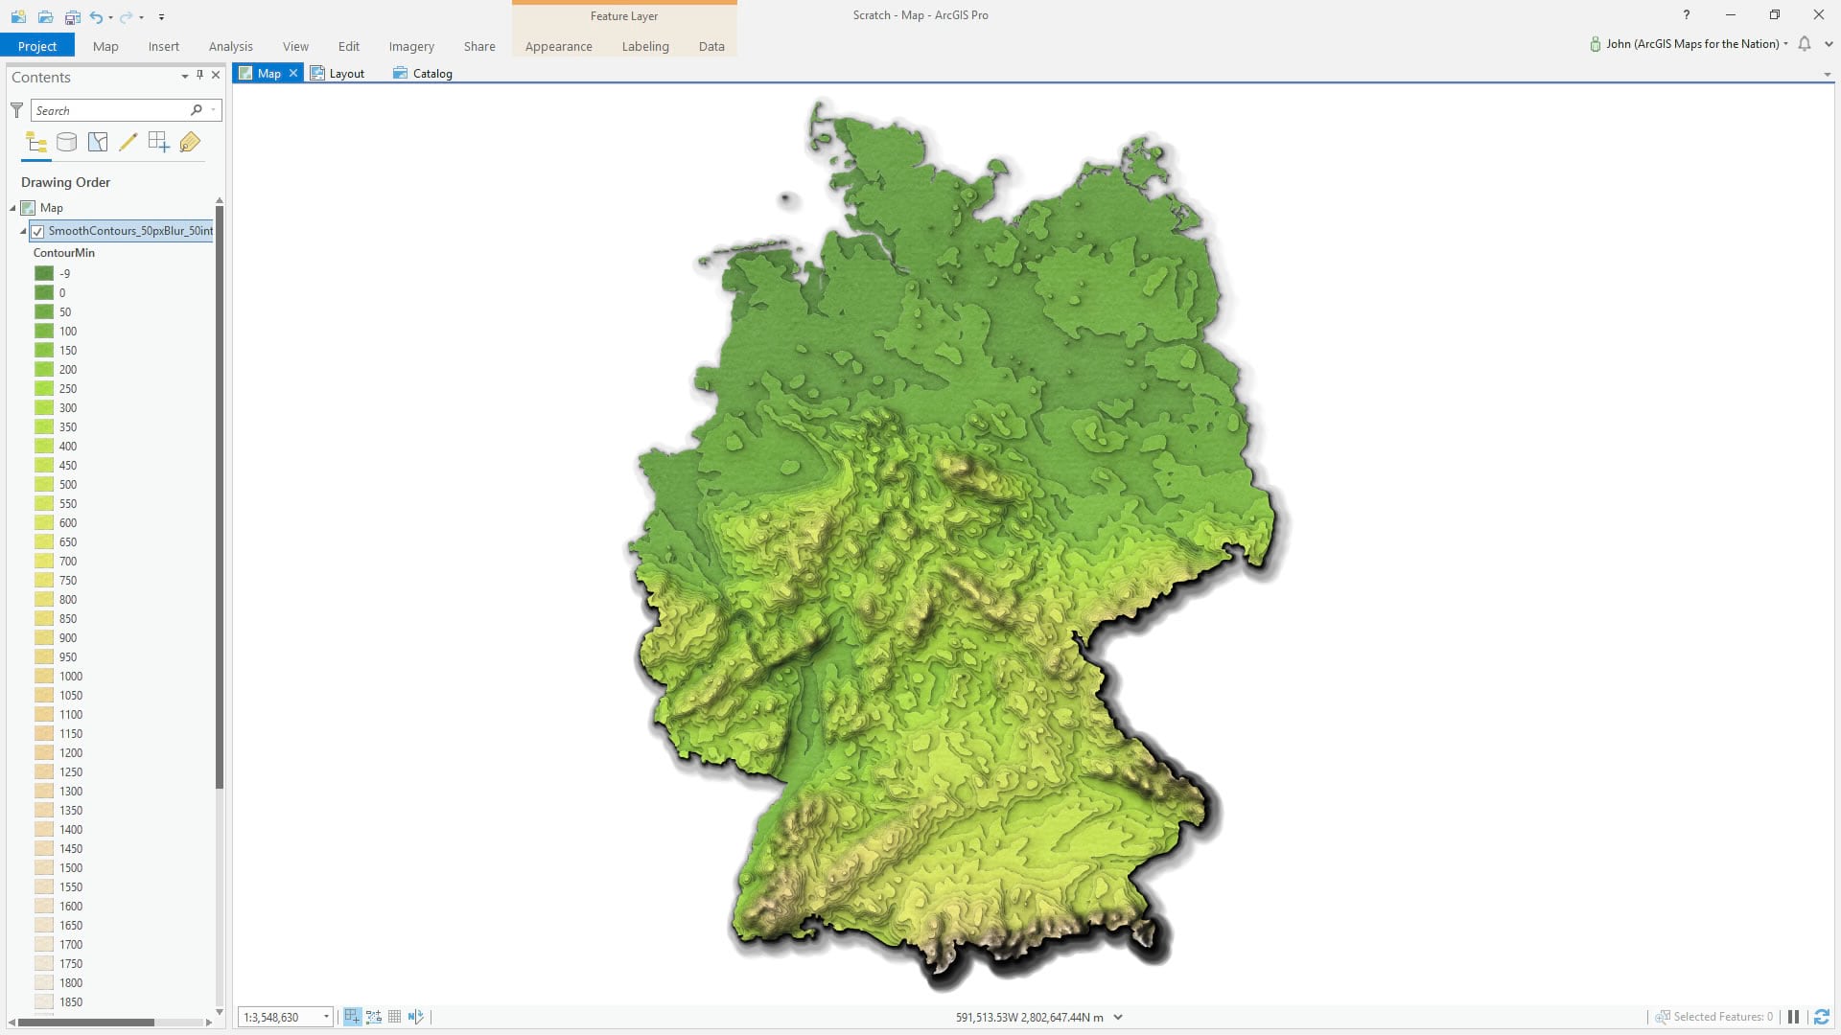1841x1035 pixels.
Task: Select List By Drawing Order icon
Action: coord(36,143)
